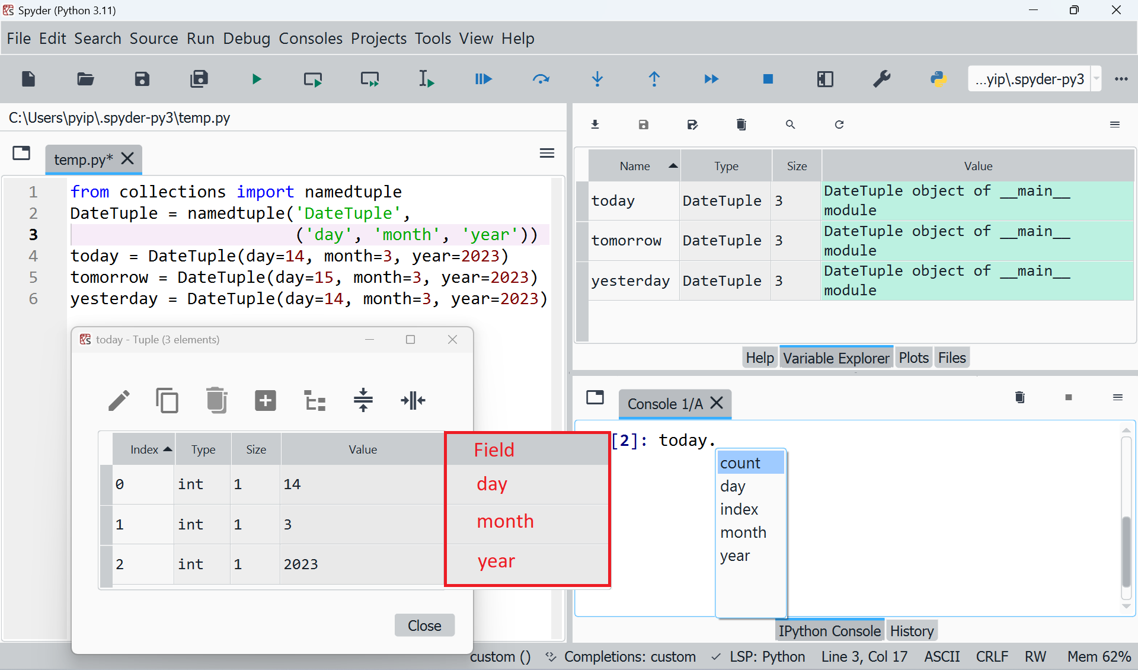Click Insert plus icon in tuple dialog
1138x670 pixels.
265,401
